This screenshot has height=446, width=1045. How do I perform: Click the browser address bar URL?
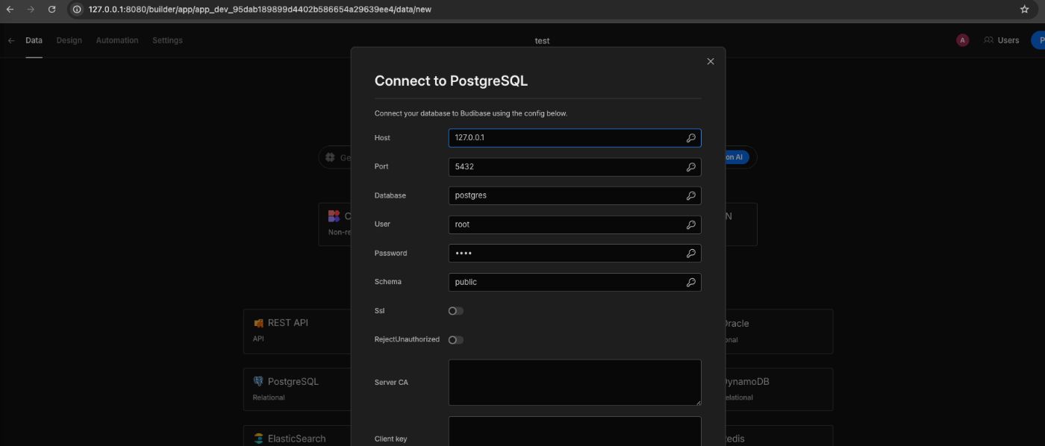click(x=259, y=9)
